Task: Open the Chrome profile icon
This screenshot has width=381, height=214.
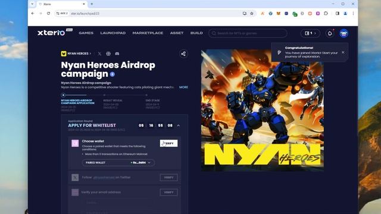Action: 345,13
